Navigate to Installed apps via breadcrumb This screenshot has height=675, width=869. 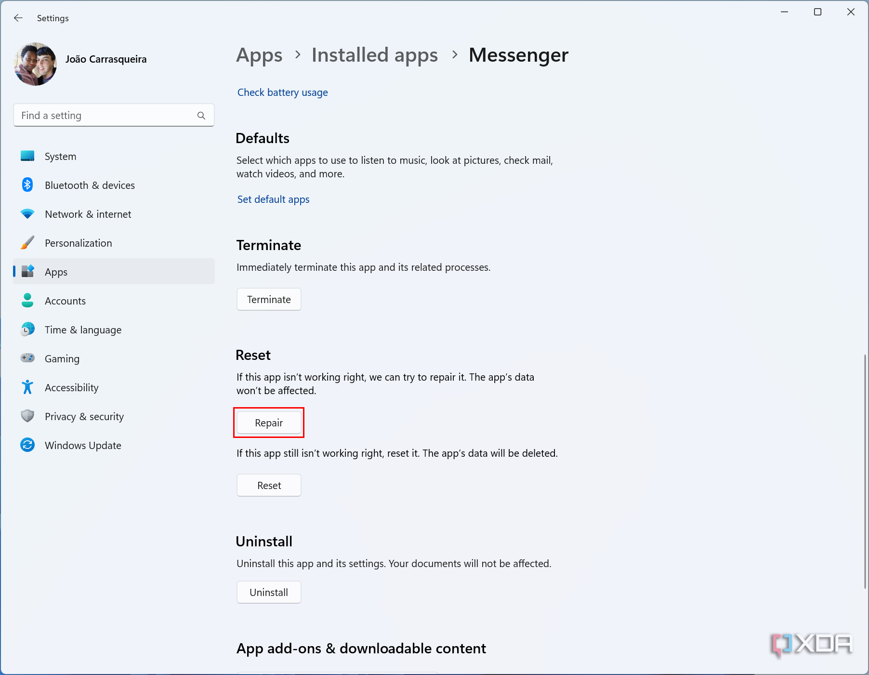(x=374, y=55)
